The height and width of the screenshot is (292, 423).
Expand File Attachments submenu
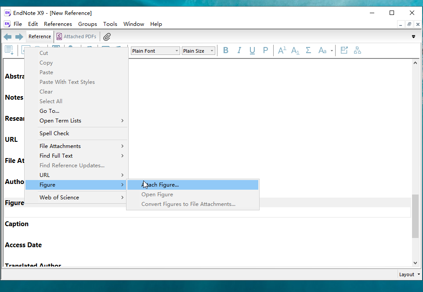pos(122,146)
